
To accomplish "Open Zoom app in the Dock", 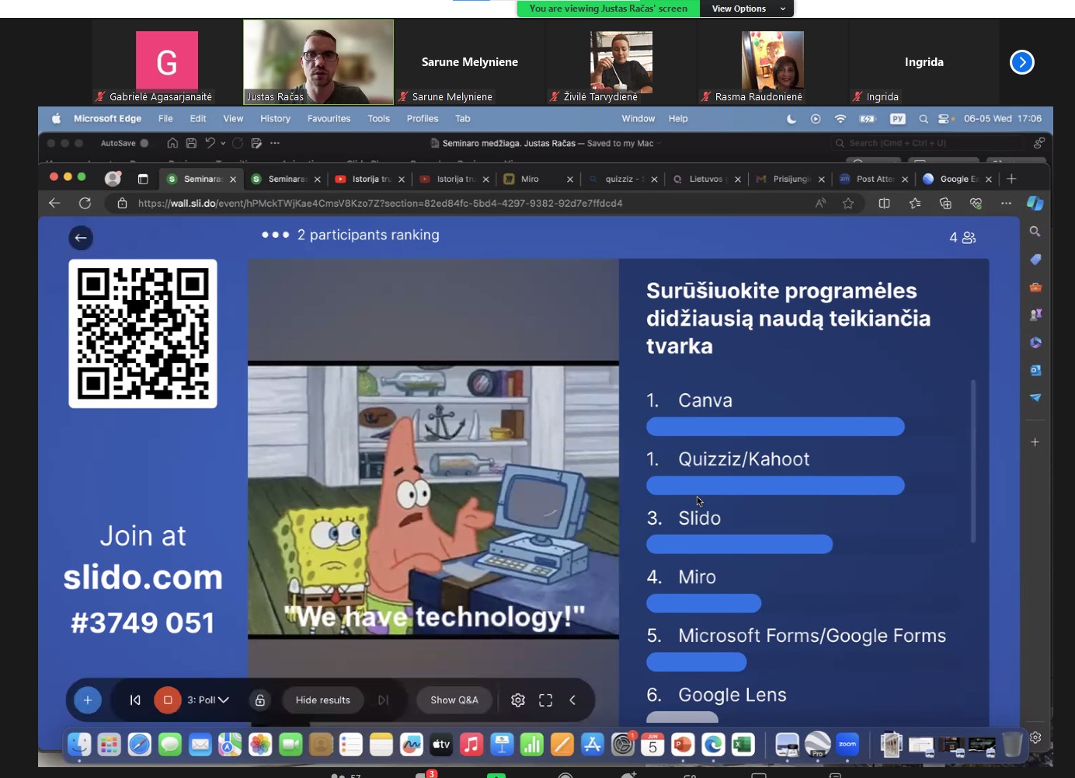I will click(x=847, y=745).
